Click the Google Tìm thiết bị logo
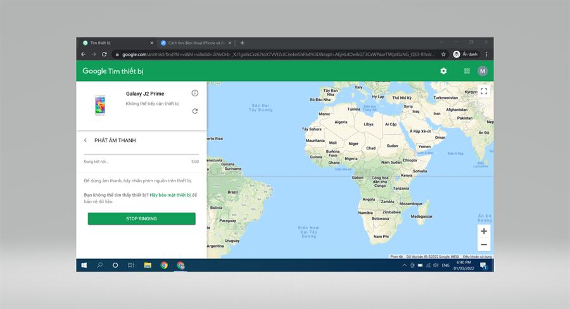570x309 pixels. [x=113, y=71]
